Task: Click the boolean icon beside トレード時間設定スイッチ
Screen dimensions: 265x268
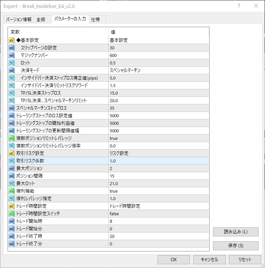Action: click(12, 213)
